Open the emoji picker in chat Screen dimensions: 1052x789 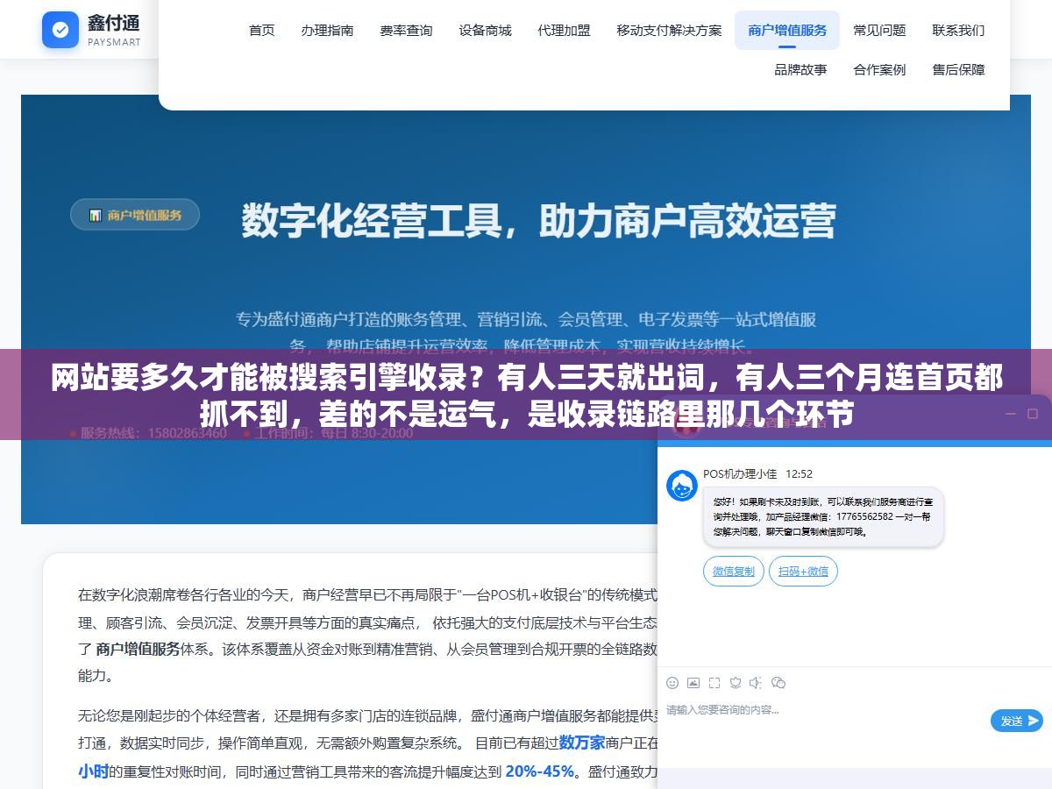pyautogui.click(x=672, y=683)
